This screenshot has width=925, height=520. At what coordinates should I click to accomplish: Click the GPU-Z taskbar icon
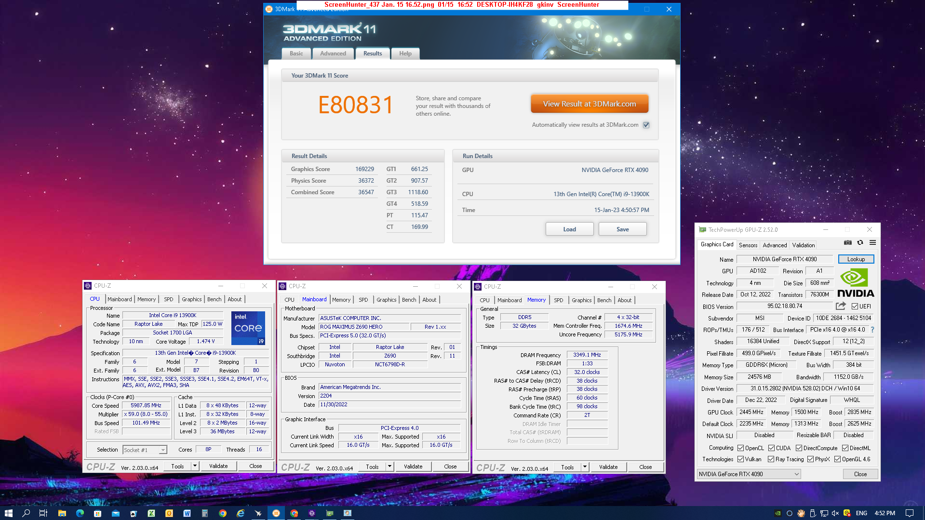click(x=330, y=513)
